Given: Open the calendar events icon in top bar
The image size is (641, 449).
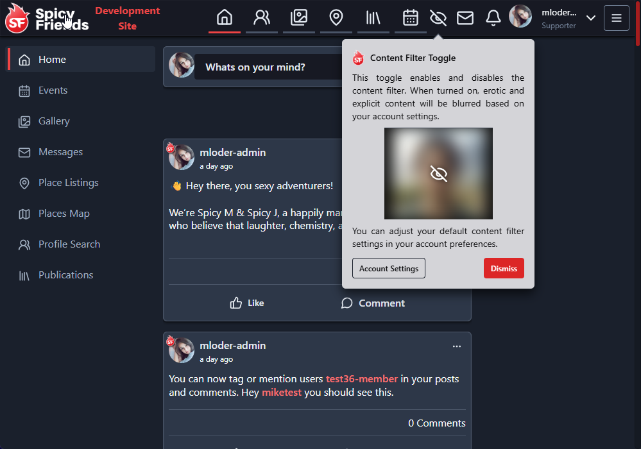Looking at the screenshot, I should coord(411,17).
